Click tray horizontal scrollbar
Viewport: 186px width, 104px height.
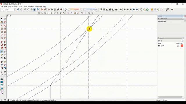tap(171, 97)
